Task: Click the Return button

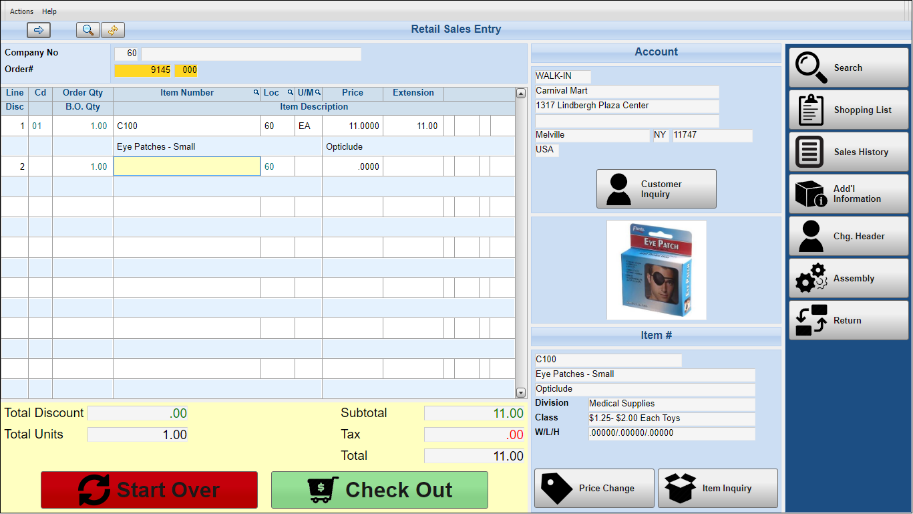Action: coord(848,320)
